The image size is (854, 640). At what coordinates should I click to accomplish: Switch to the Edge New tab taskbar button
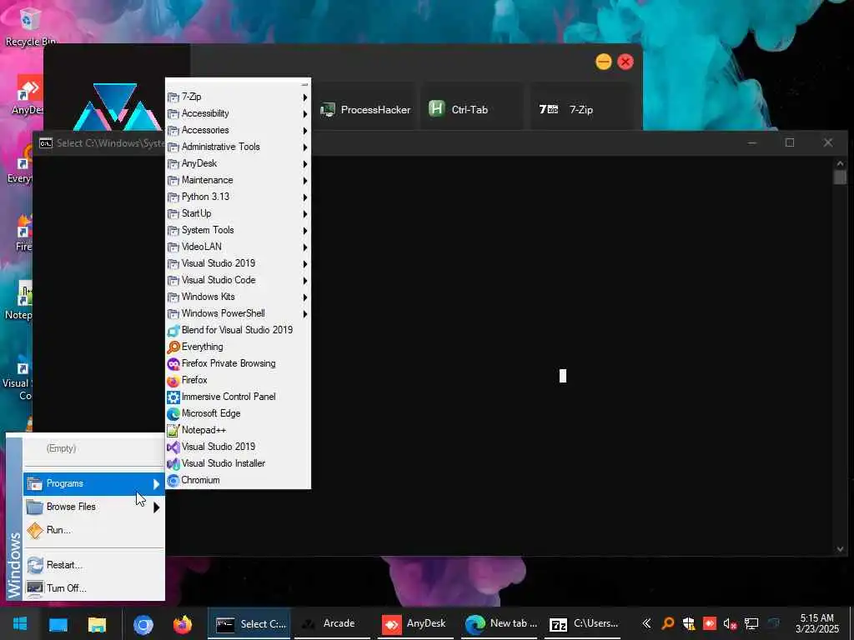tap(501, 624)
